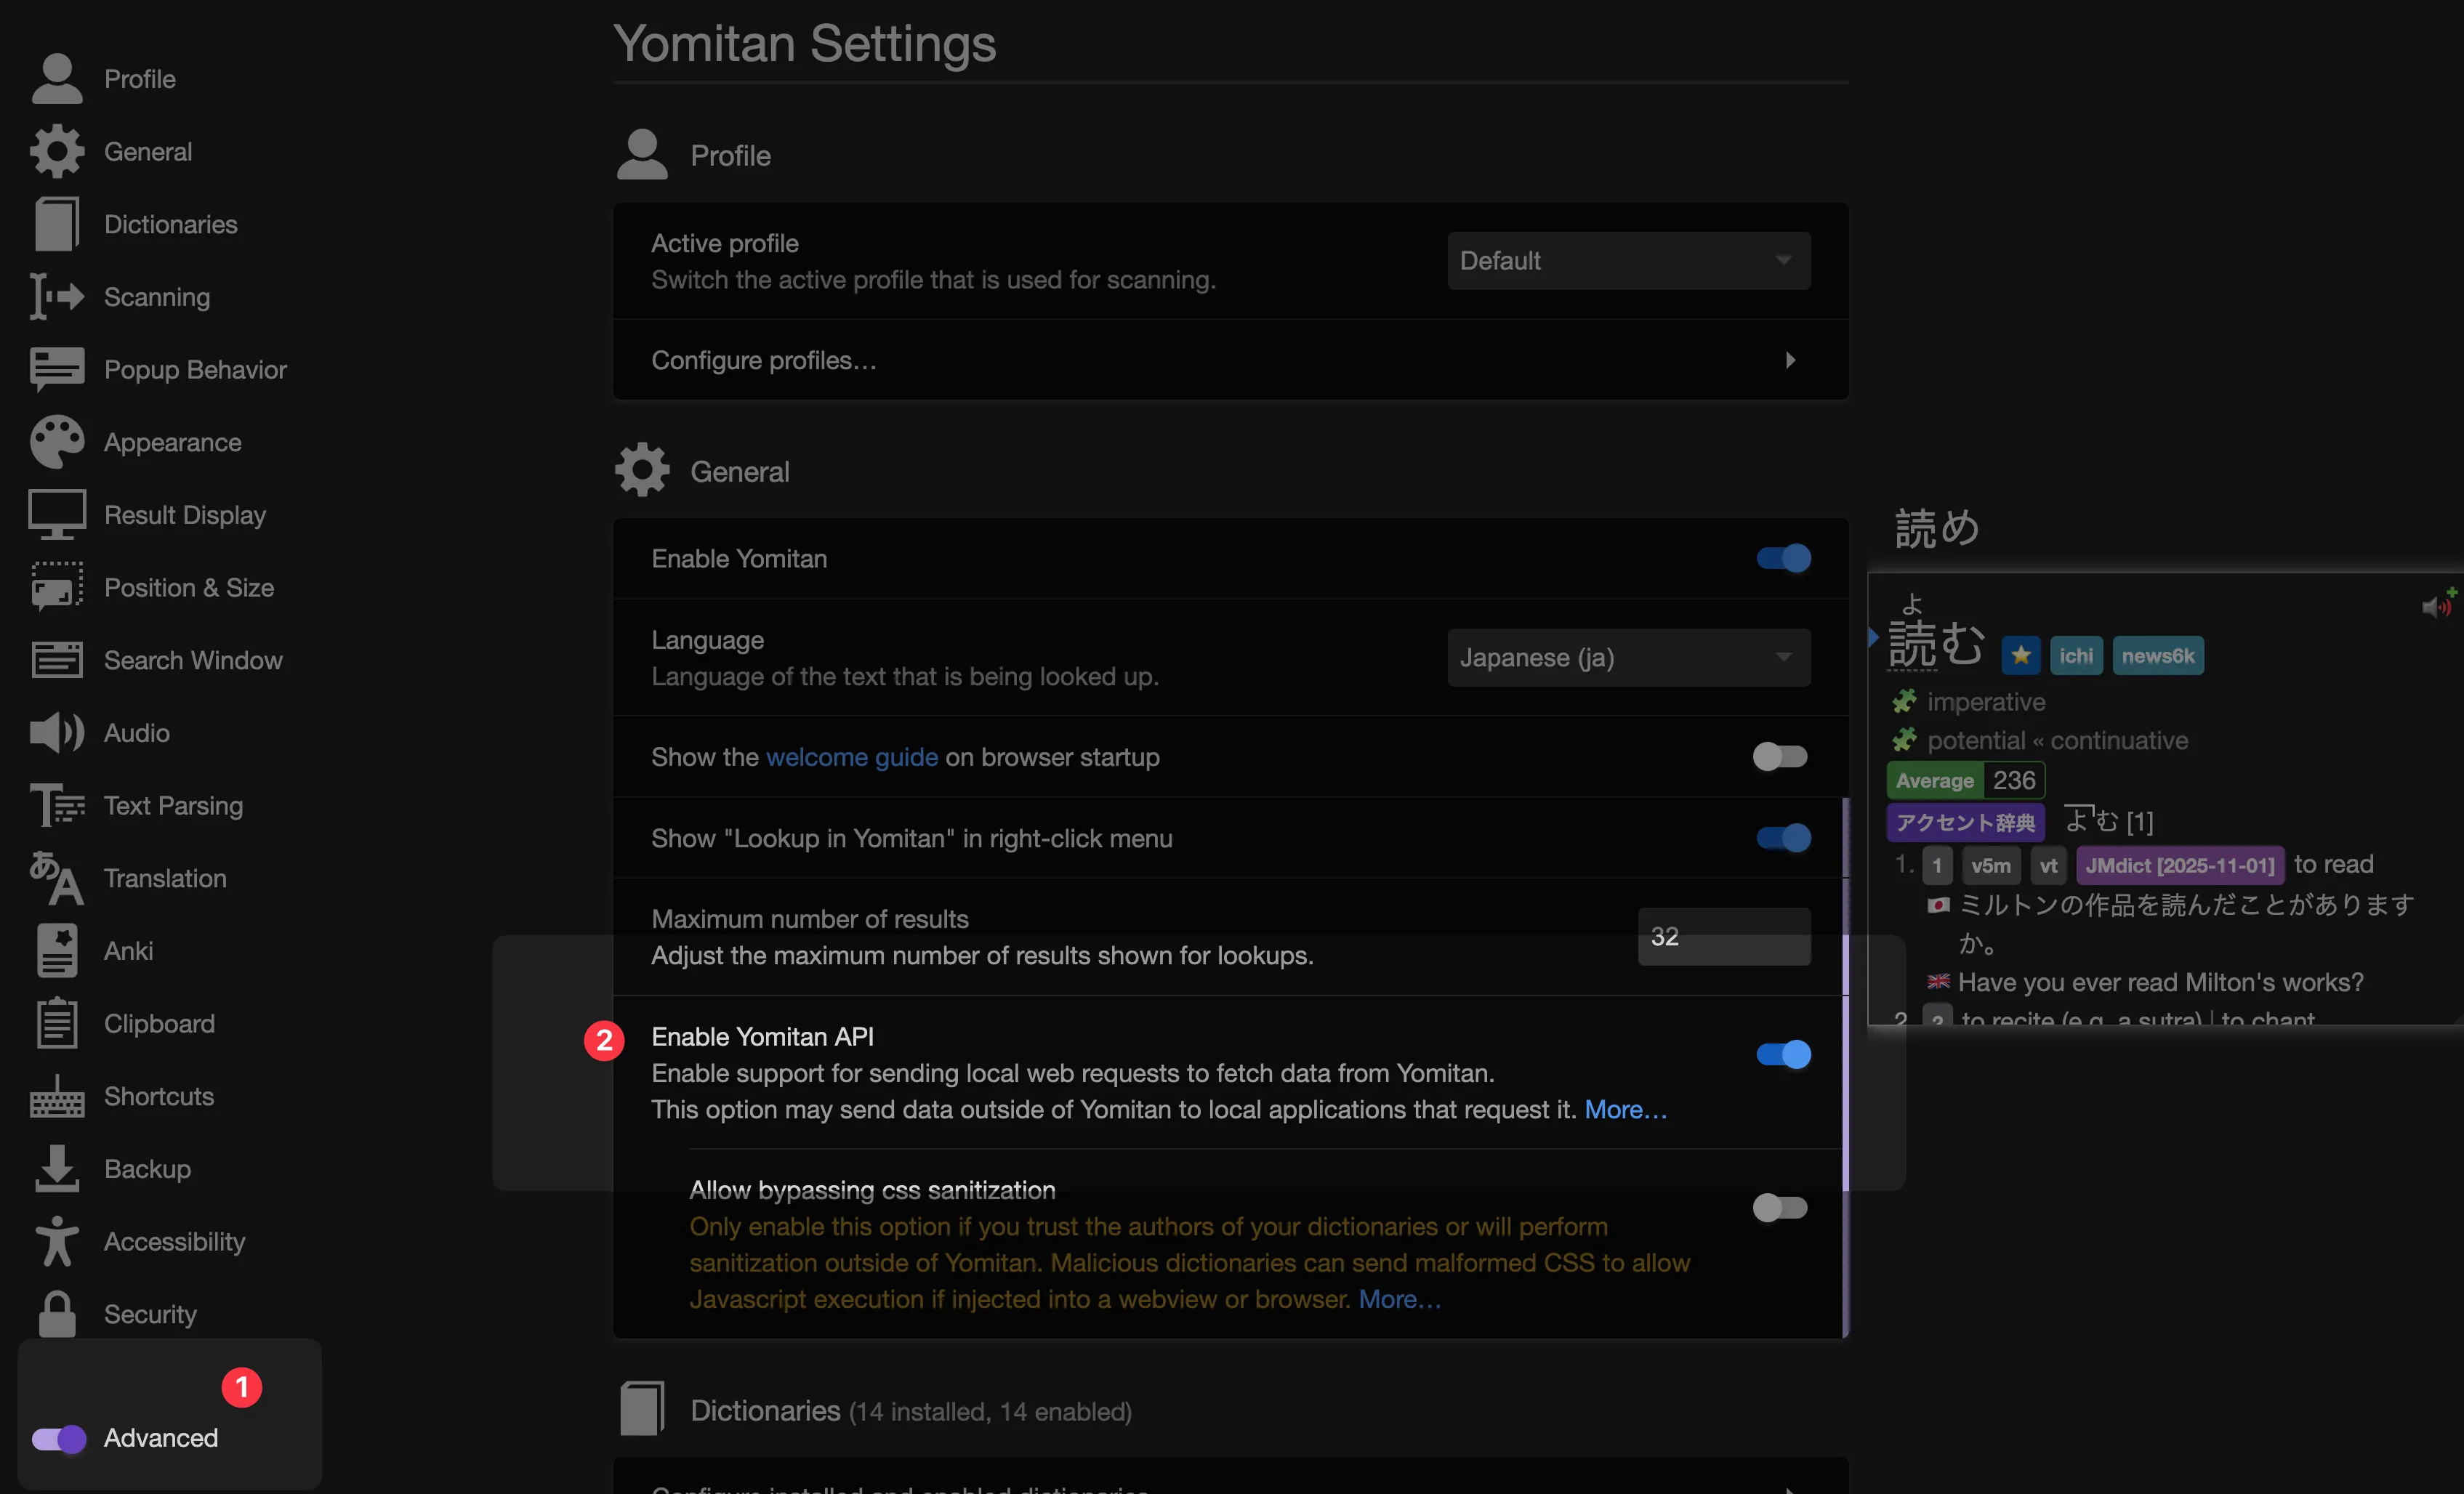Click the Average 236 frequency tag
Screen dimensions: 2464x1494
coord(1965,780)
